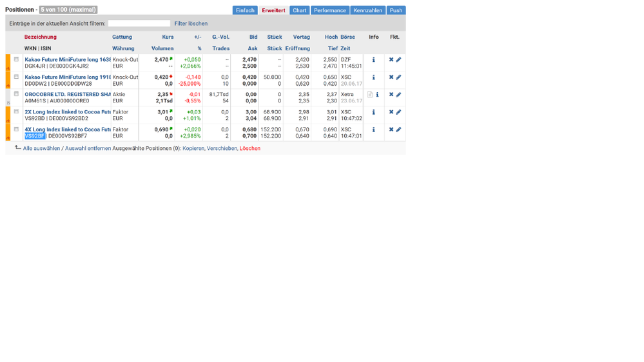This screenshot has height=362, width=644.
Task: Open the Performance tab
Action: (x=329, y=10)
